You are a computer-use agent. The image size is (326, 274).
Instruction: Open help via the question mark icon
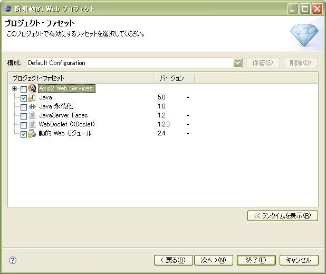tap(13, 260)
